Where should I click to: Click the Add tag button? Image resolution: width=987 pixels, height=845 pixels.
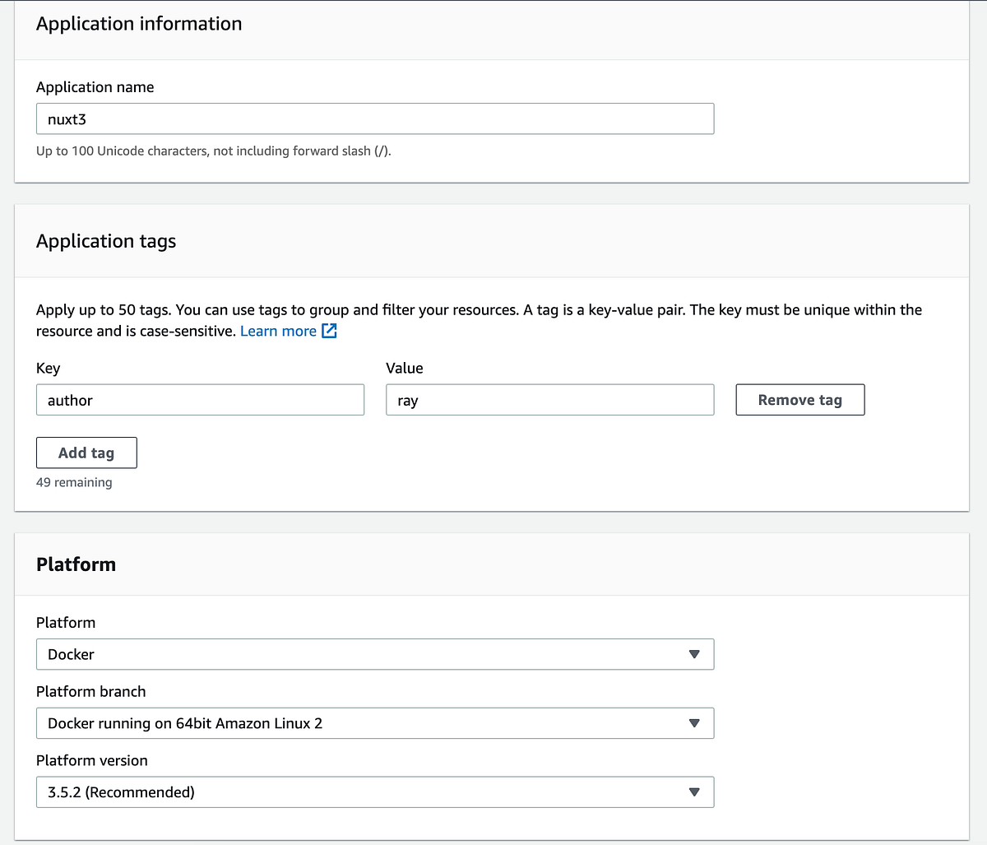click(86, 453)
